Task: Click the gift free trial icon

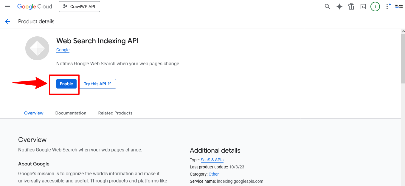Action: (351, 7)
